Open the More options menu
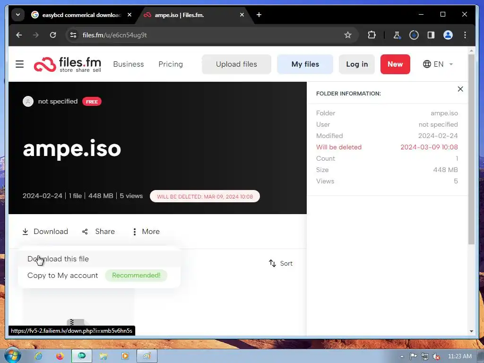The height and width of the screenshot is (363, 484). tap(146, 232)
